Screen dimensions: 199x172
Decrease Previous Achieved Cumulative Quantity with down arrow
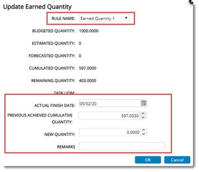pos(143,117)
